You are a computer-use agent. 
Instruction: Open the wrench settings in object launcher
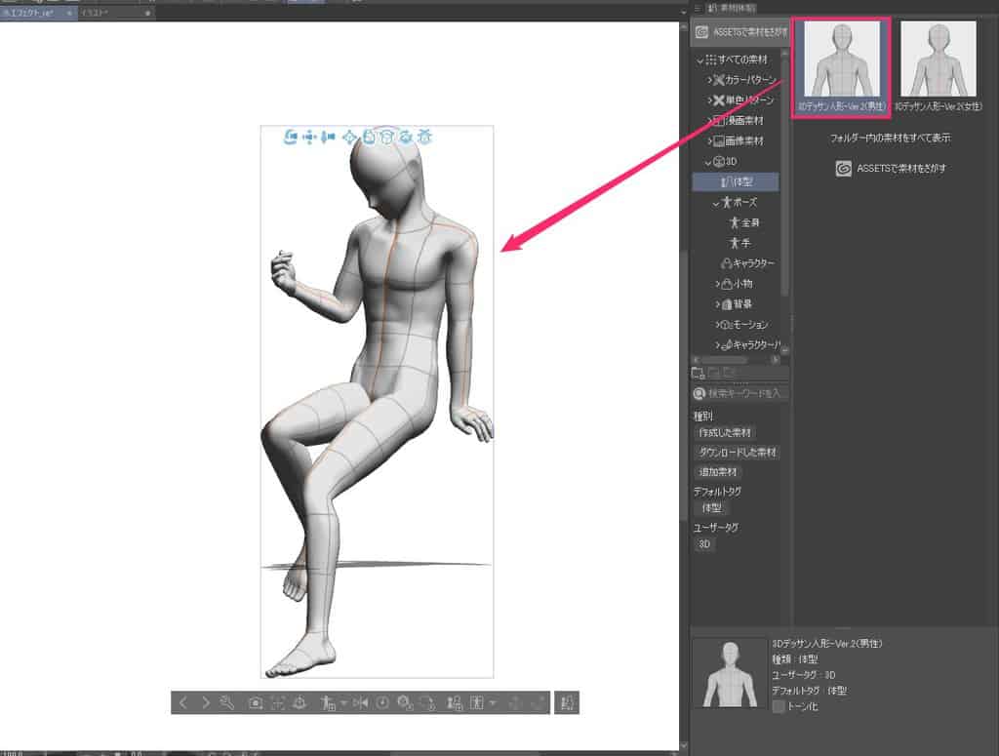coord(227,703)
